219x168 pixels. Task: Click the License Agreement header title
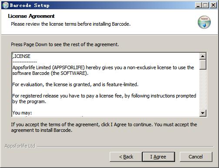point(31,16)
